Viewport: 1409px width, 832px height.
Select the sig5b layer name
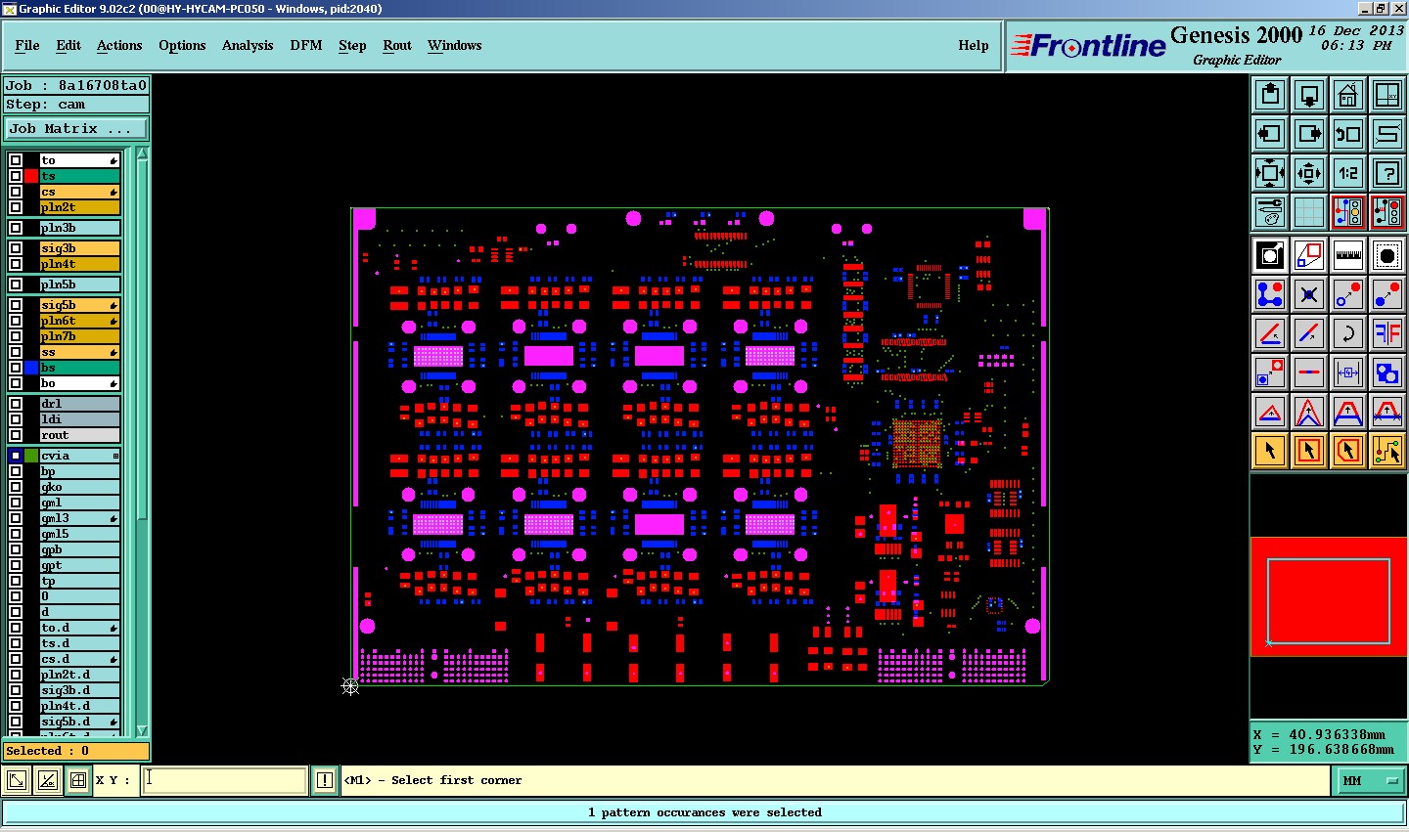coord(79,305)
